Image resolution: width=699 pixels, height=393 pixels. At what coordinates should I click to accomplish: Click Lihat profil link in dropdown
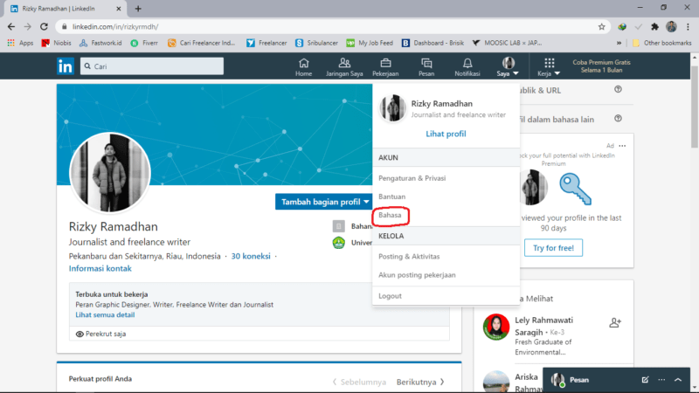(446, 134)
